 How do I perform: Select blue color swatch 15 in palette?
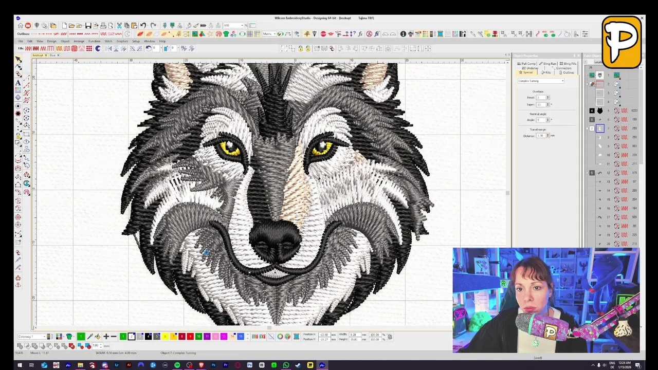pyautogui.click(x=240, y=337)
